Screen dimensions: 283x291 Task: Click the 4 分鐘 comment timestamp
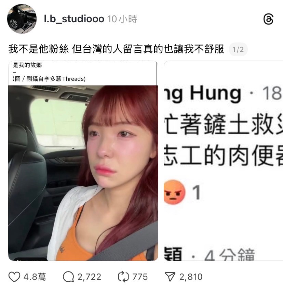pyautogui.click(x=230, y=255)
